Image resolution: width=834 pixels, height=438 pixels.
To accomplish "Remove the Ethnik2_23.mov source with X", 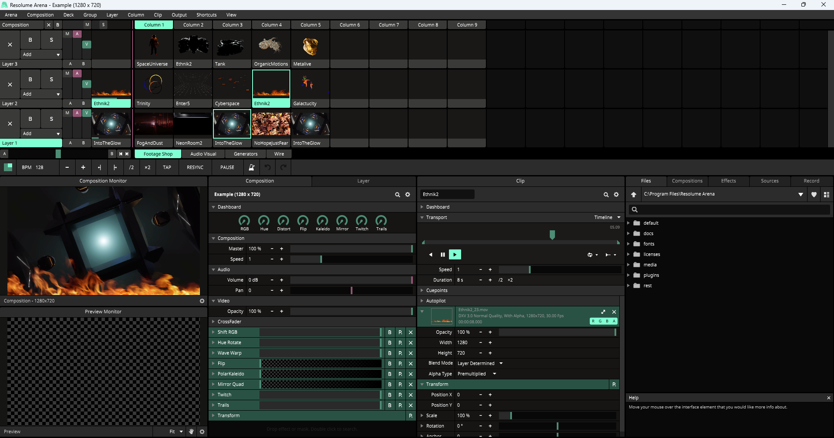I will pos(614,312).
